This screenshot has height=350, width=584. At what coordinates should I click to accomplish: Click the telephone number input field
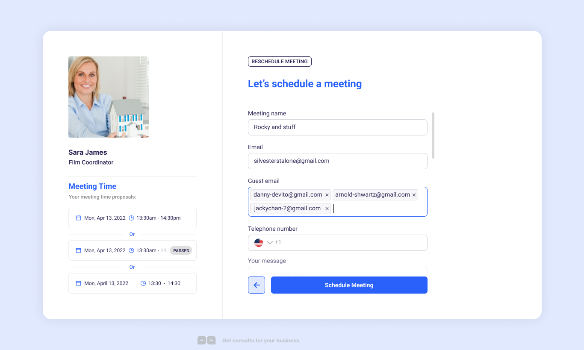click(351, 243)
